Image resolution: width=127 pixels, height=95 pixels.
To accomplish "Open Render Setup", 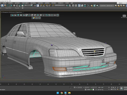I will coord(92,6).
